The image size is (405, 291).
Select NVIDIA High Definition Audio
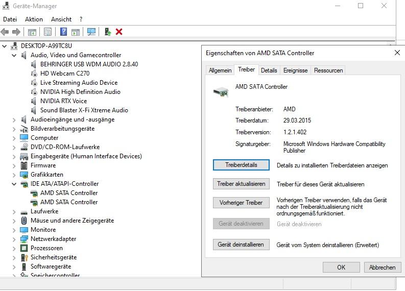(80, 92)
